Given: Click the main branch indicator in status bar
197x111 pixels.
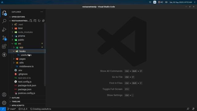Looking at the screenshot, I should (11, 109).
